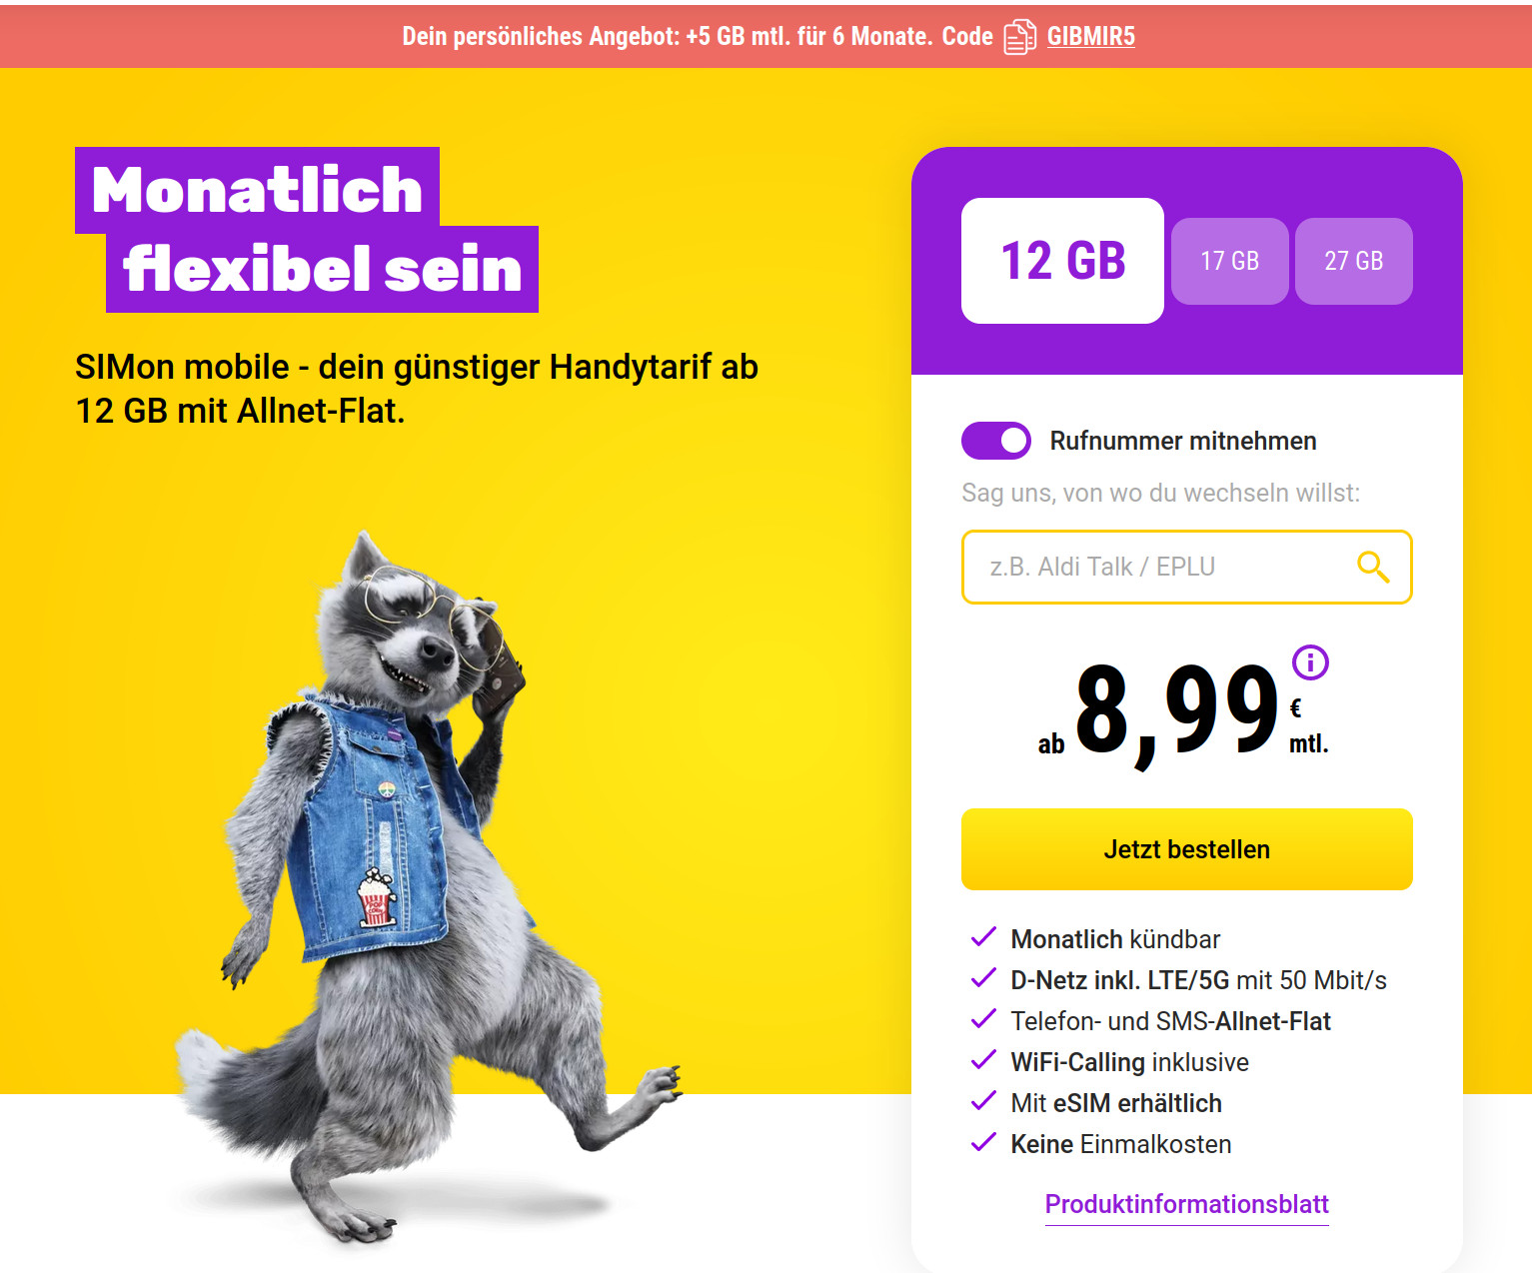Image resolution: width=1532 pixels, height=1273 pixels.
Task: Focus the provider search field Aldi Talk / EPLU
Action: [1187, 567]
